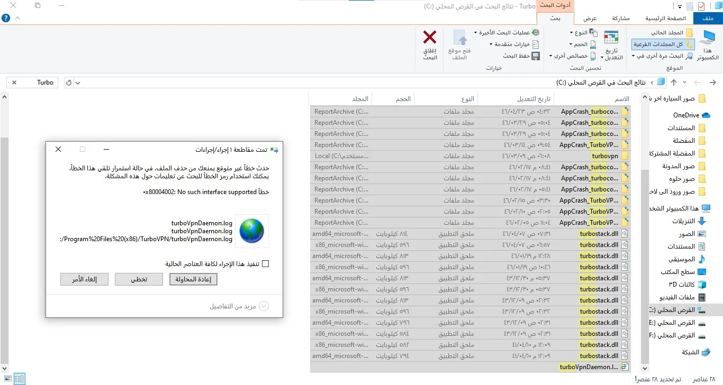The width and height of the screenshot is (723, 385).
Task: Collapse the ribbon with the chevron
Action: [x=17, y=18]
